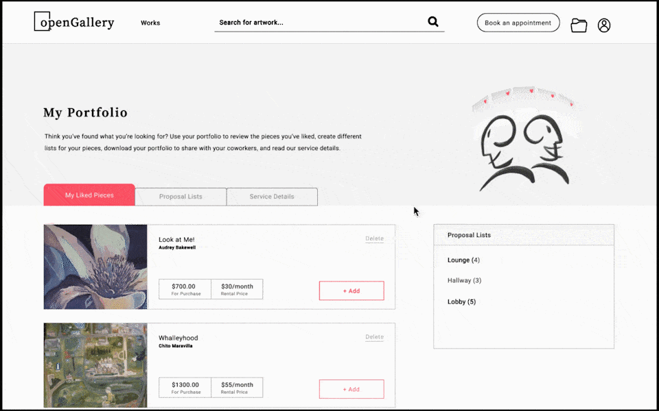Select the My Liked Pieces tab
Viewport: 659px width, 411px height.
click(89, 195)
